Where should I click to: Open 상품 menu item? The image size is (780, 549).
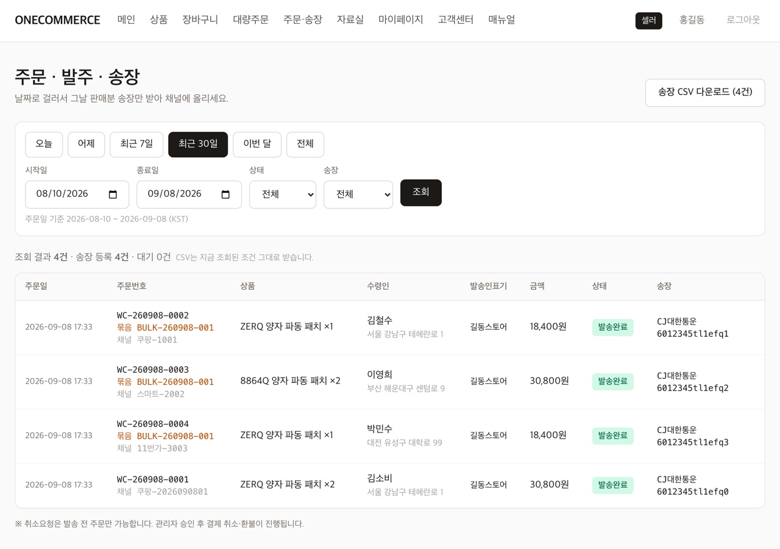point(158,20)
